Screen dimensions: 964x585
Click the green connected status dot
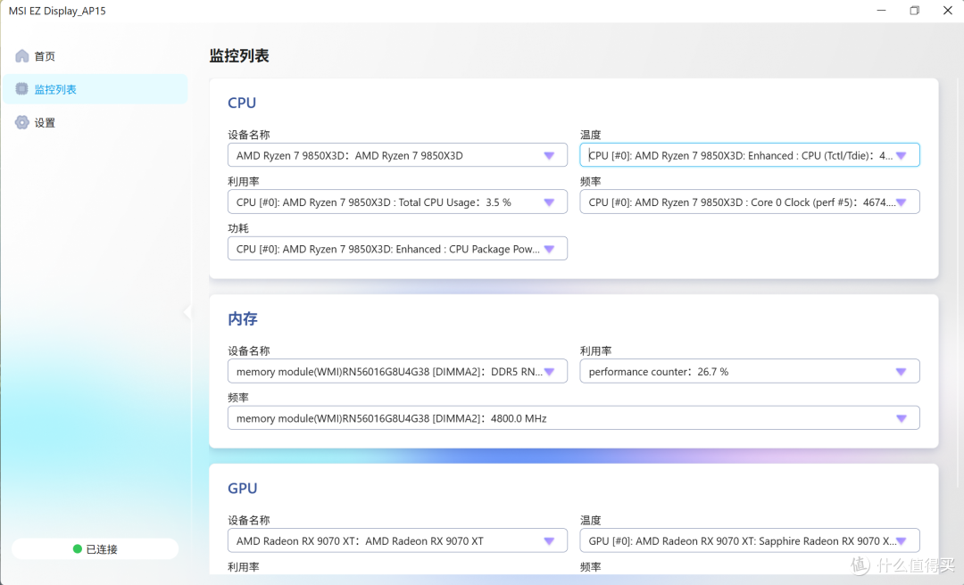point(78,548)
